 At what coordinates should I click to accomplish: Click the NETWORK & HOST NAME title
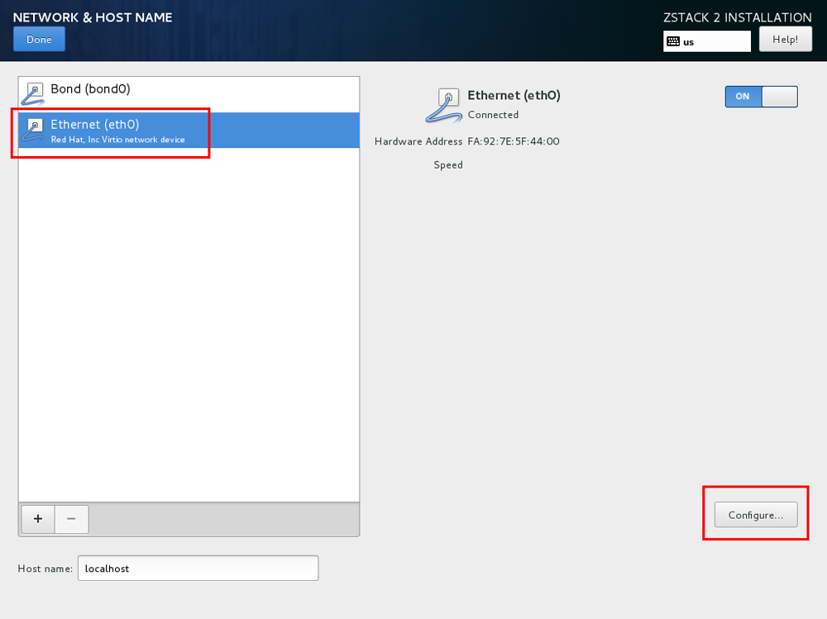[93, 17]
